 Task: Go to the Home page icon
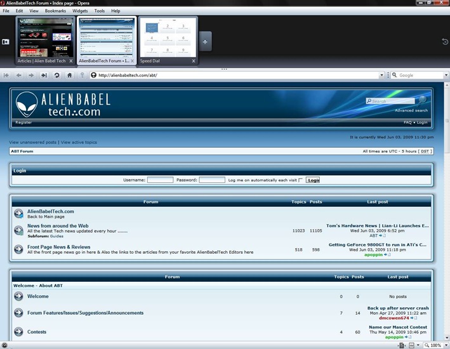pyautogui.click(x=69, y=76)
